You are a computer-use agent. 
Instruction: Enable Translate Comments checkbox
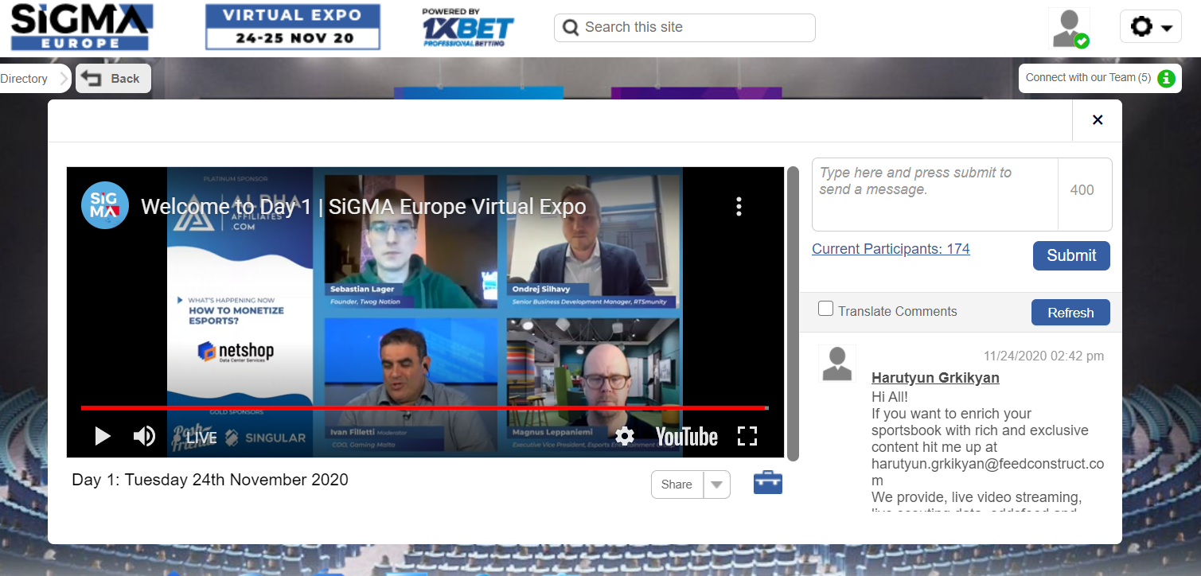tap(826, 309)
